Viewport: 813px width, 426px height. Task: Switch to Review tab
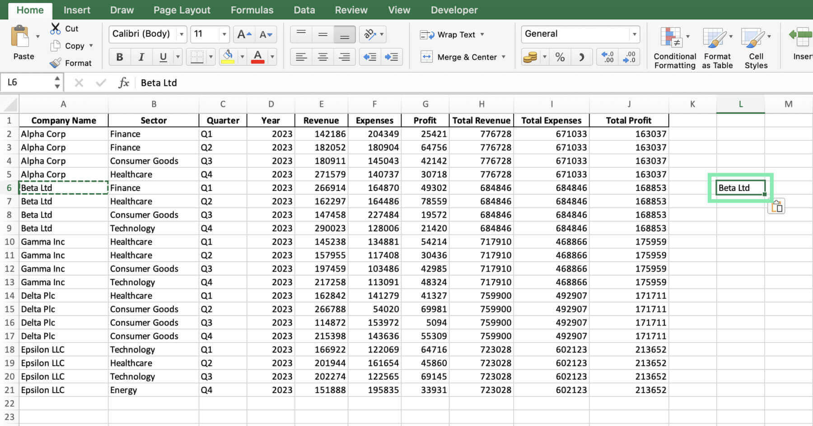click(351, 10)
